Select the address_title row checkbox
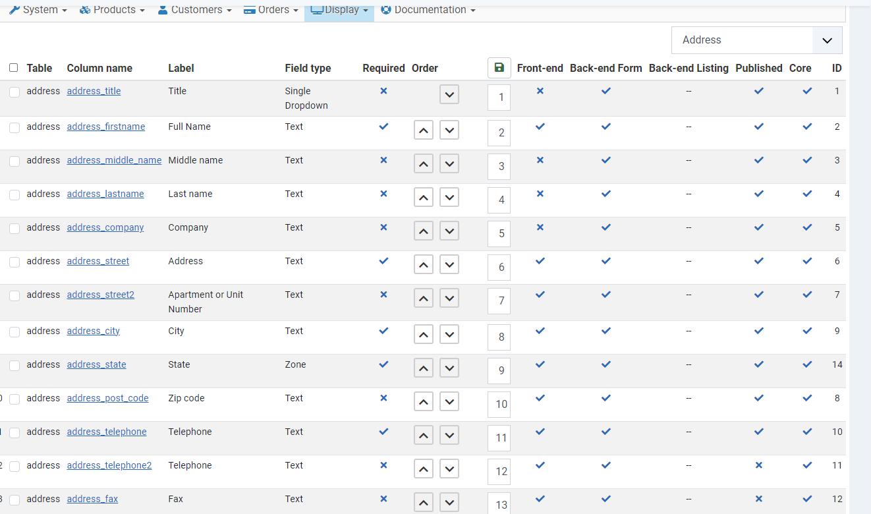 coord(14,92)
